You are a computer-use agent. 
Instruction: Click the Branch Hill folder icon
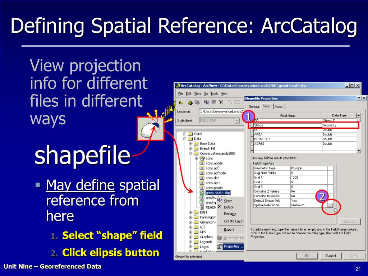click(196, 148)
